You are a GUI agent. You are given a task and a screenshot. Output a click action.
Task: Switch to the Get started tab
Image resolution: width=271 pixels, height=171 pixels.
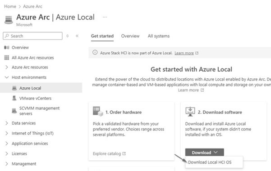[x=102, y=36]
